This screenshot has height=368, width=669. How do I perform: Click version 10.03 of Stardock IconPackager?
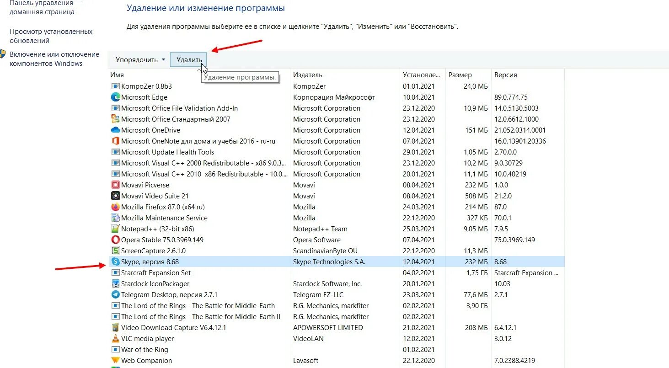(502, 284)
